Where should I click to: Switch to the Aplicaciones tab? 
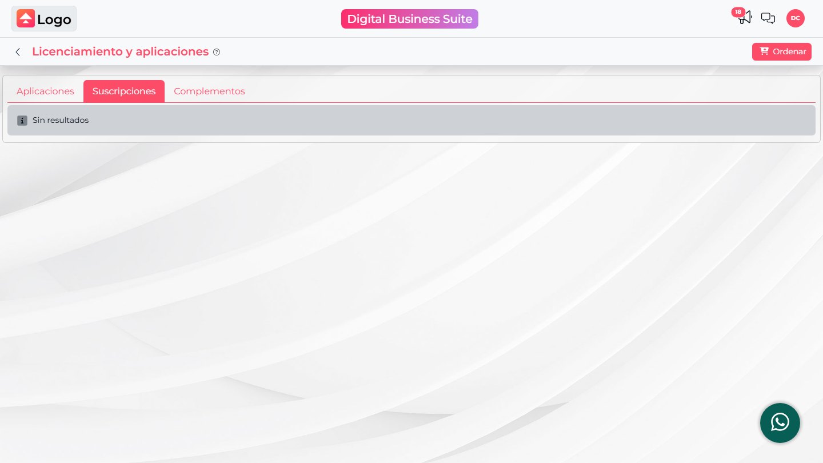coord(45,91)
